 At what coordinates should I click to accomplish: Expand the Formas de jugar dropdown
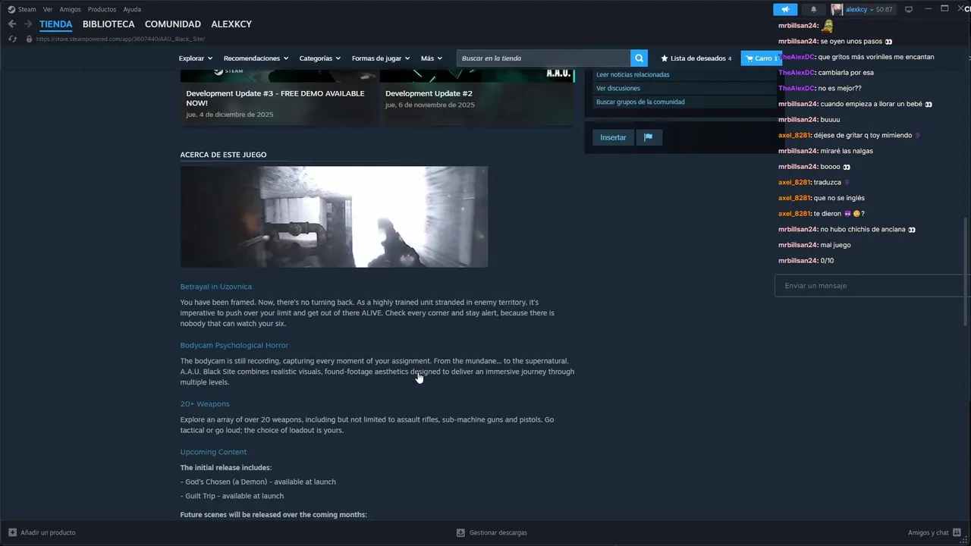[380, 58]
